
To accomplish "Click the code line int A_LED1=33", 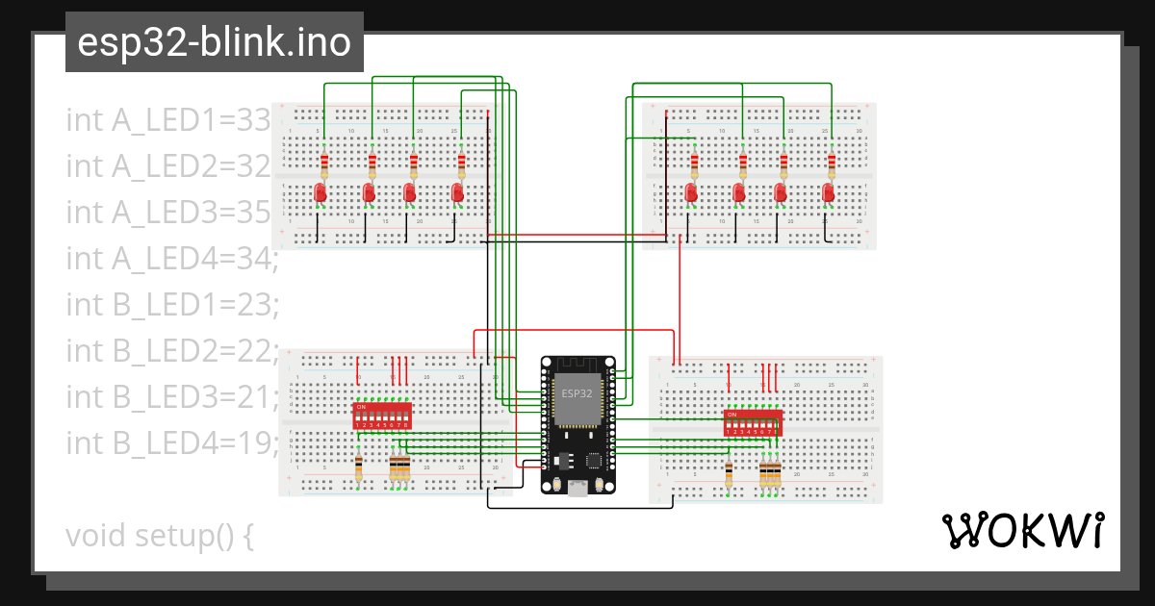I will pyautogui.click(x=168, y=119).
